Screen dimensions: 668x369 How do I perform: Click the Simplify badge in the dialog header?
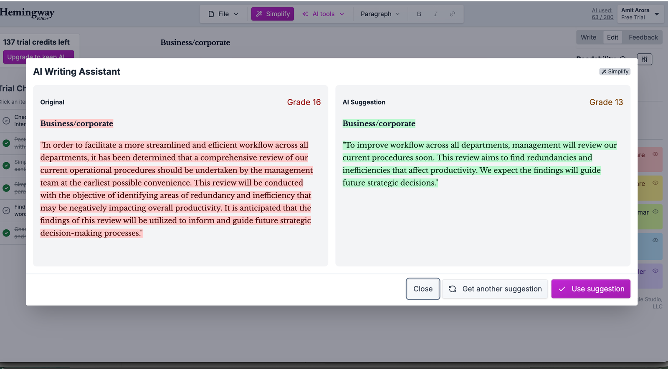point(615,72)
